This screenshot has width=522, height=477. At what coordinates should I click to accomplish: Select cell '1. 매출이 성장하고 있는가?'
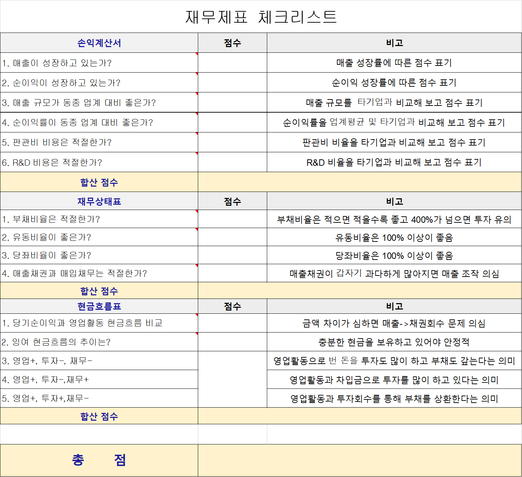click(x=99, y=63)
